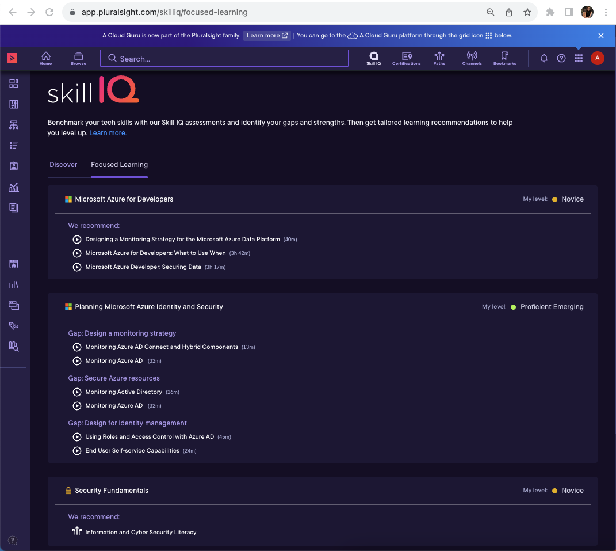Click the browser share icon

509,12
